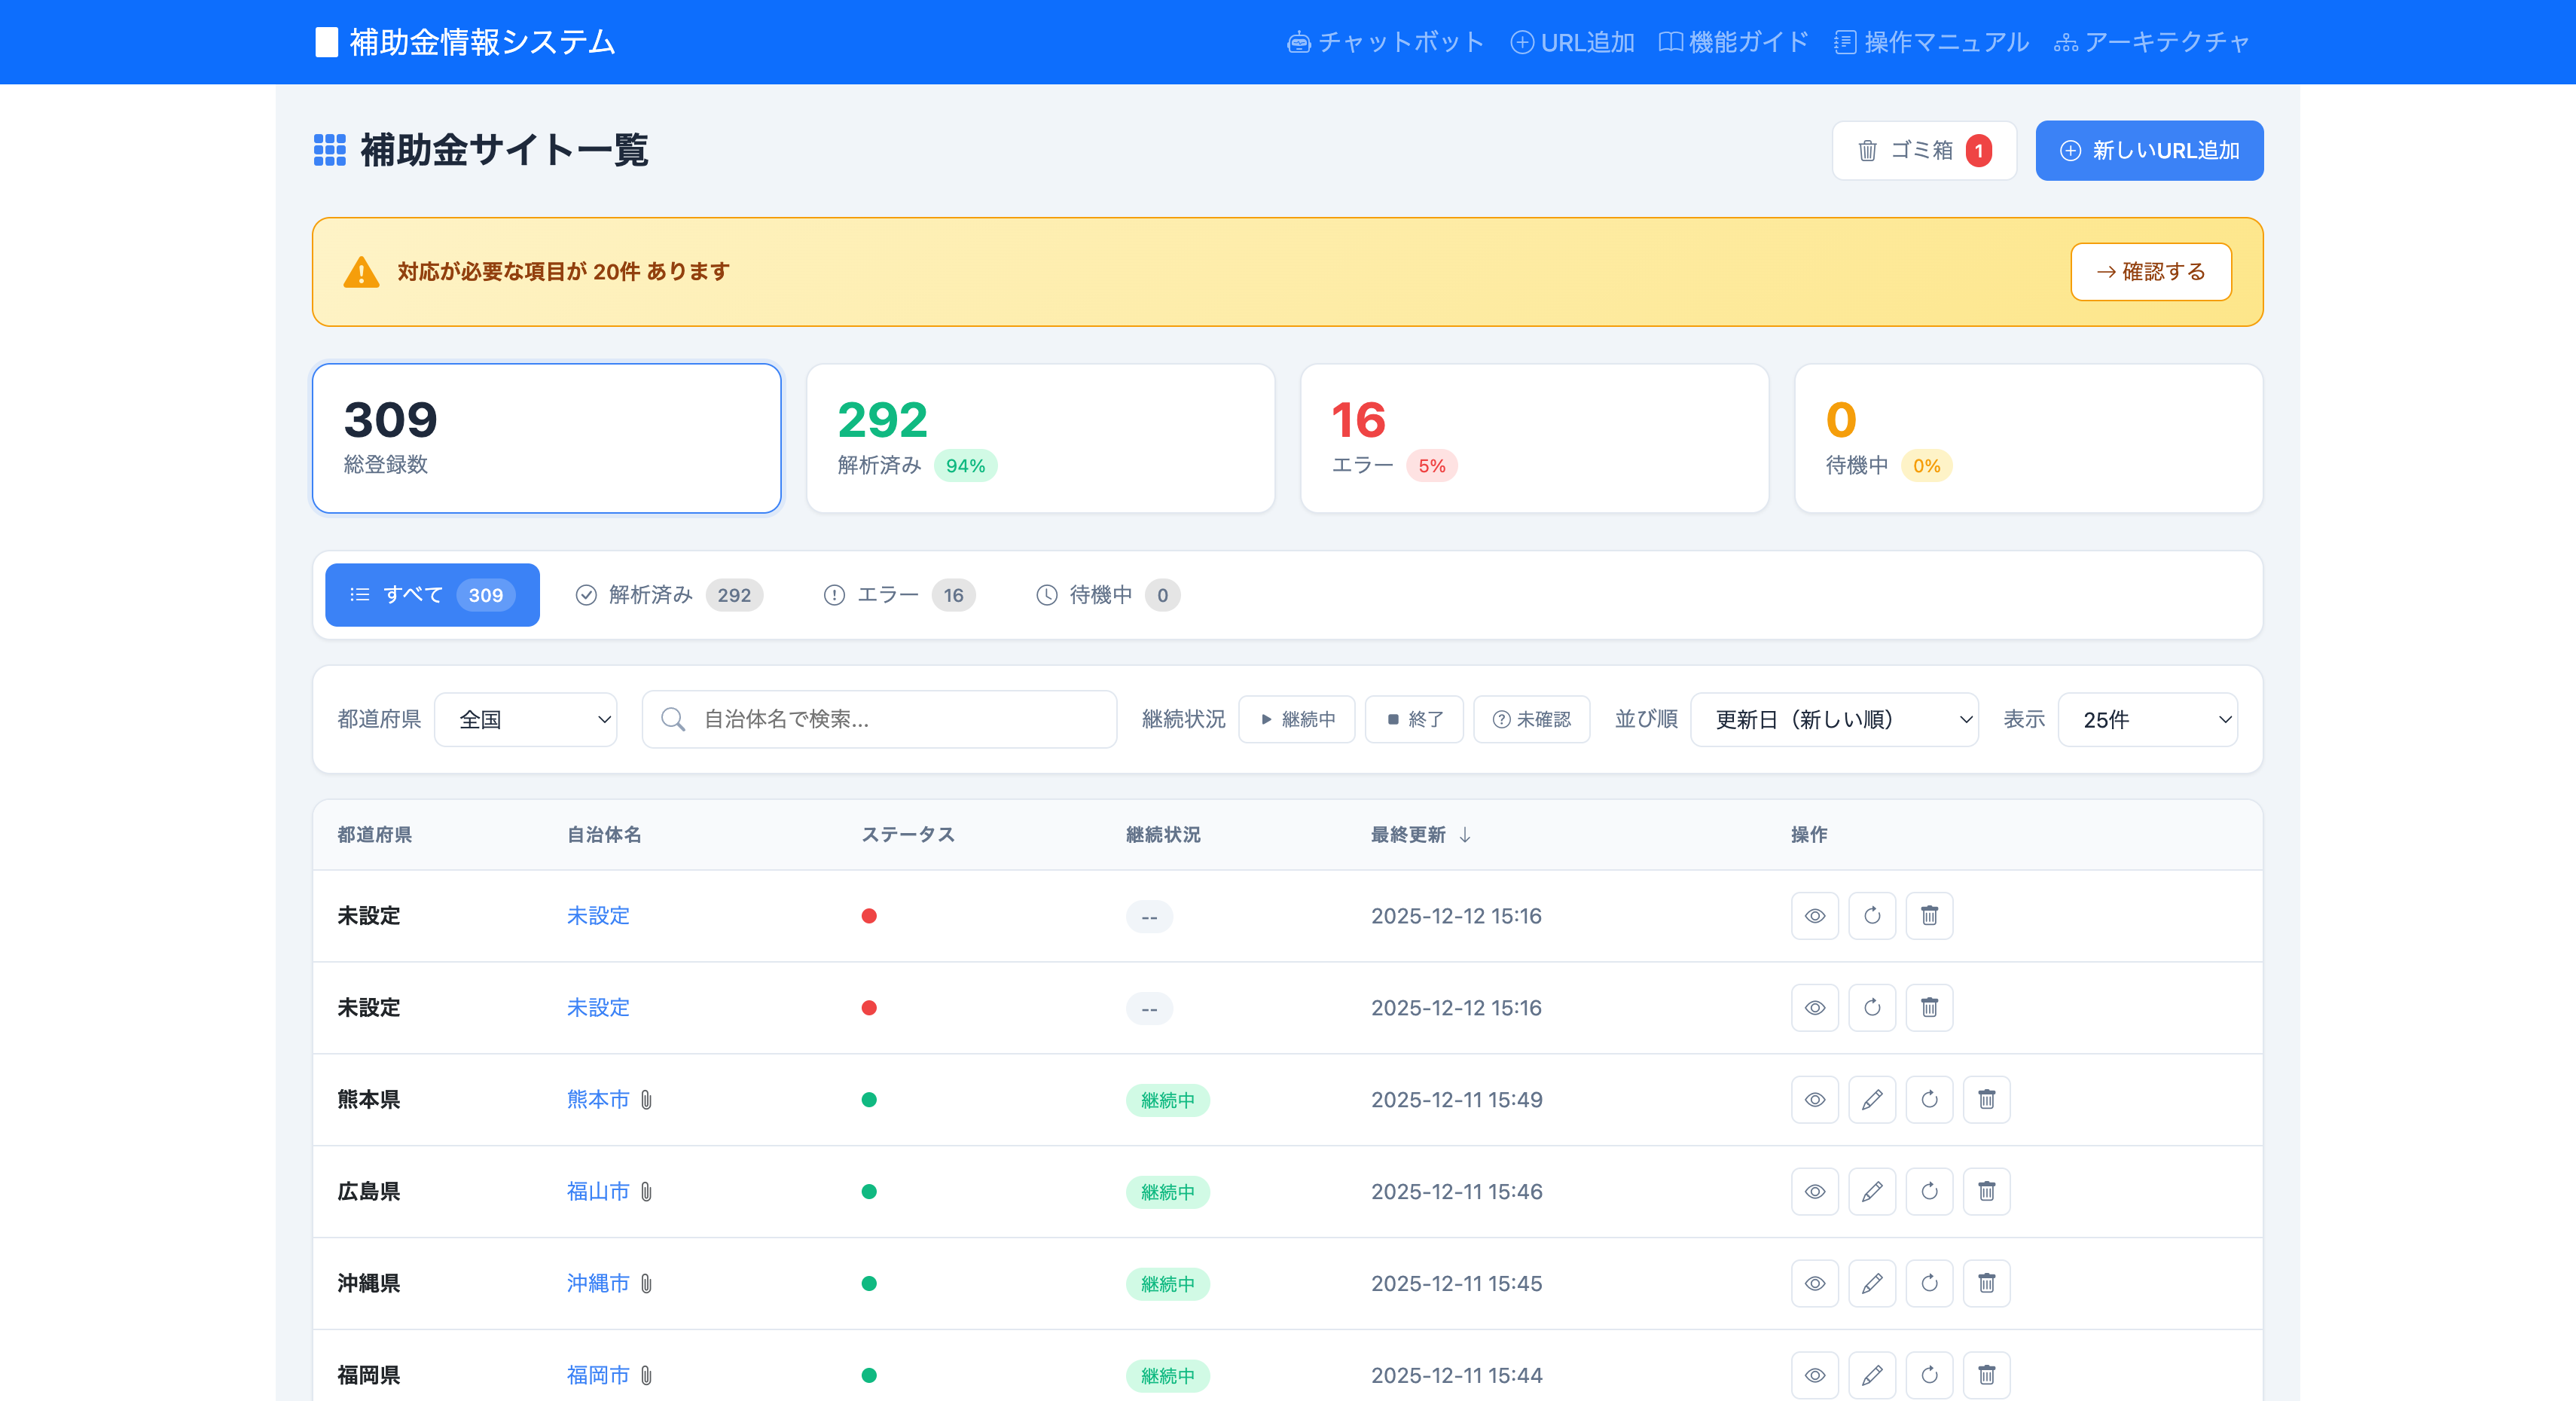The image size is (2576, 1401).
Task: Click the 自治体名で検索 search field
Action: [x=878, y=719]
